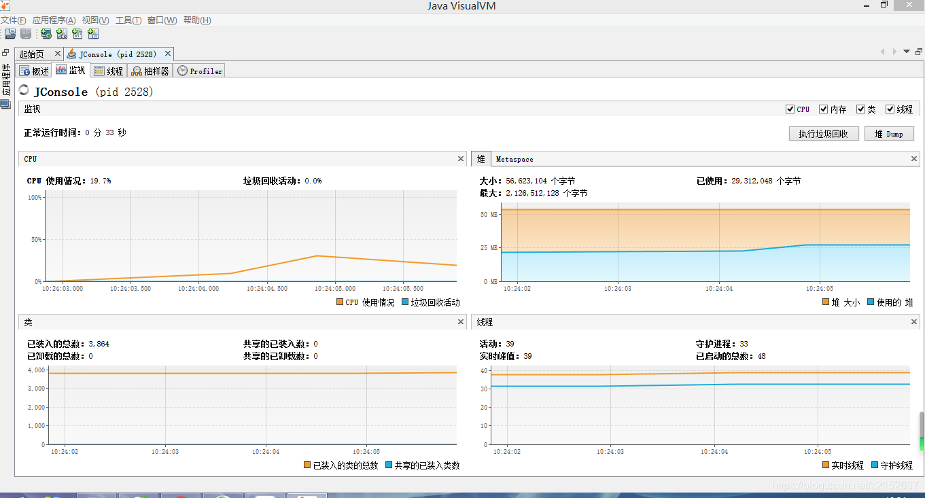The height and width of the screenshot is (498, 925).
Task: Toggle 堆 大小 legend swatch
Action: [x=826, y=302]
